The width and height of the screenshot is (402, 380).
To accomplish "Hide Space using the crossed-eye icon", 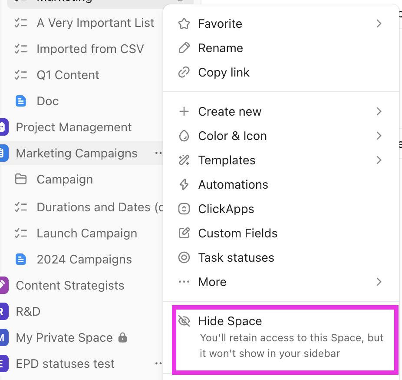I will point(184,321).
